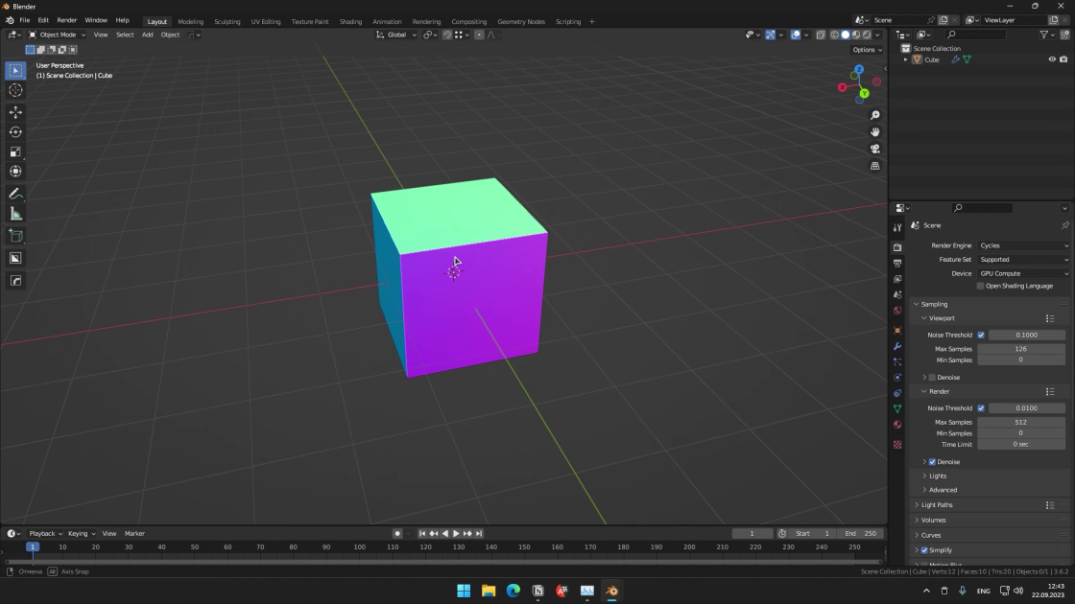Select the Rotate tool
Viewport: 1075px width, 604px height.
pos(15,131)
